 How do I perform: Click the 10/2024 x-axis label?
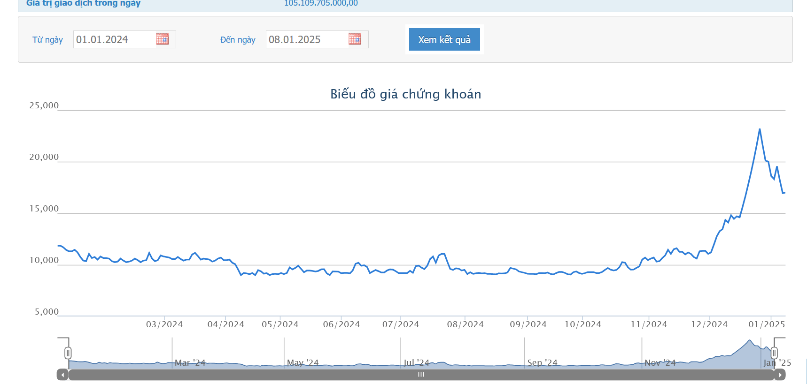click(x=583, y=324)
